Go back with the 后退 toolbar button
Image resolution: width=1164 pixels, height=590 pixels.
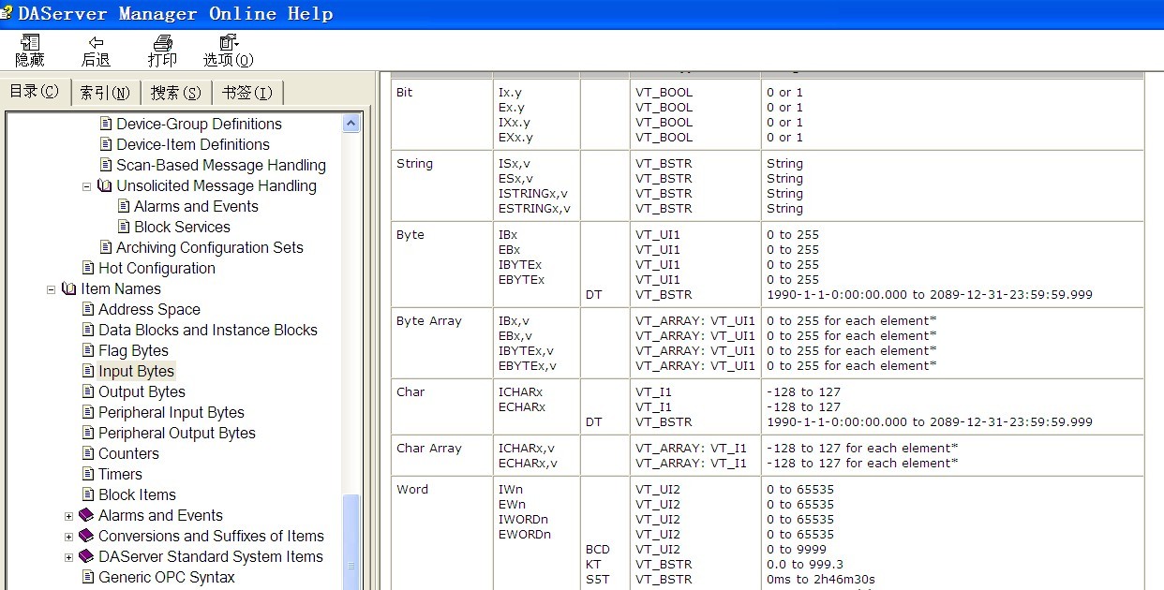click(96, 51)
